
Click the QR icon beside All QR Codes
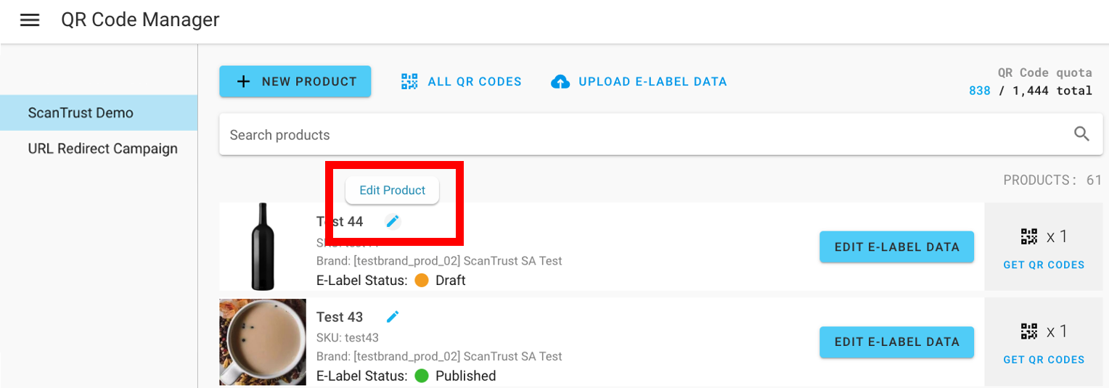410,81
